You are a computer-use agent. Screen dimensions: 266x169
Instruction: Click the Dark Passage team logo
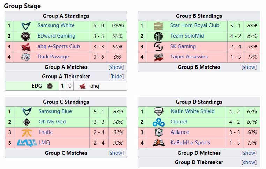click(25, 57)
